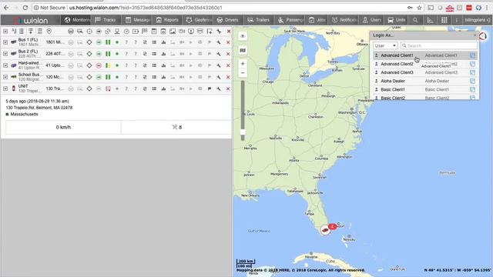This screenshot has width=493, height=277.
Task: Open the Users tab
Action: point(371,20)
